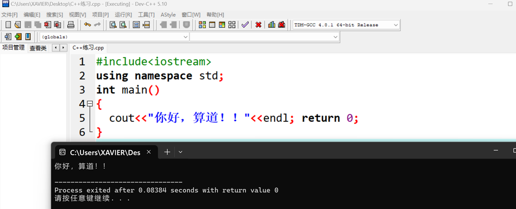Open the 帮助[H] menu
Screen dimensions: 516x209
[215, 15]
